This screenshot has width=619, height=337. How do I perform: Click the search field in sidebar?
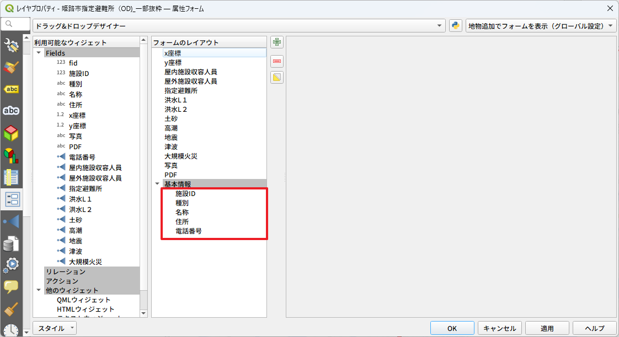coord(17,24)
